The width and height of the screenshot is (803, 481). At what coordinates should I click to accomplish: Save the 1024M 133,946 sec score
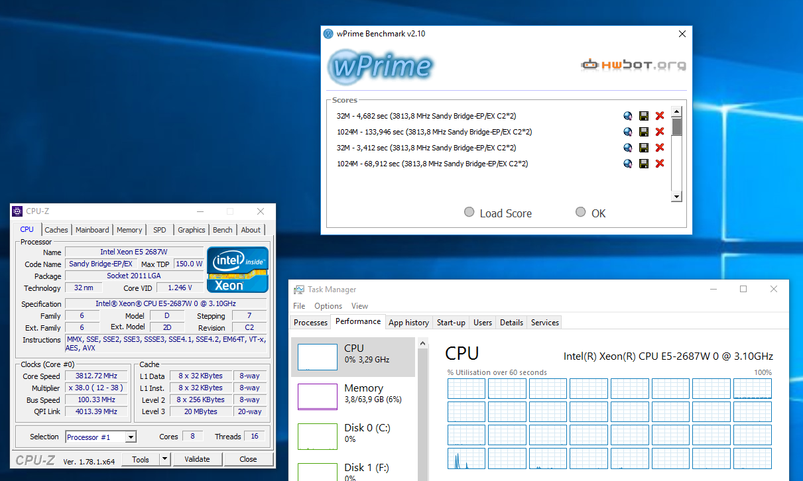coord(643,132)
